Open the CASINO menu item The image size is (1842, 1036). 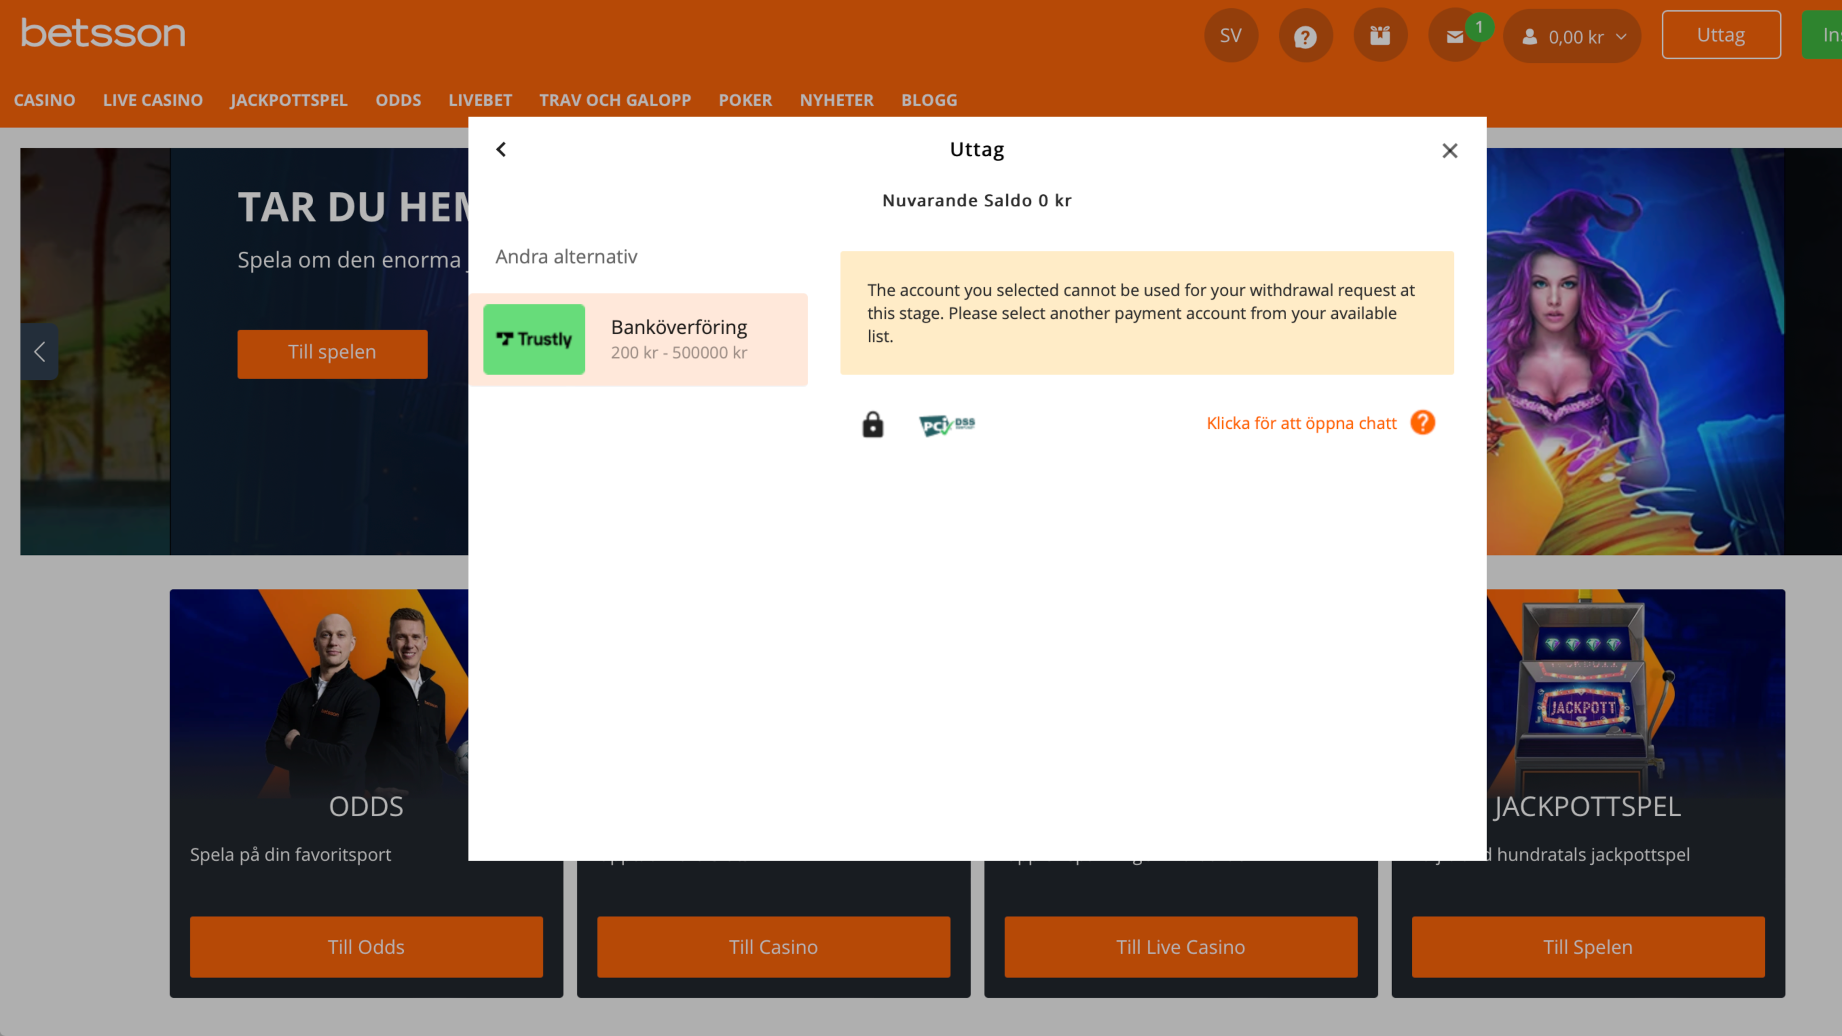[44, 100]
